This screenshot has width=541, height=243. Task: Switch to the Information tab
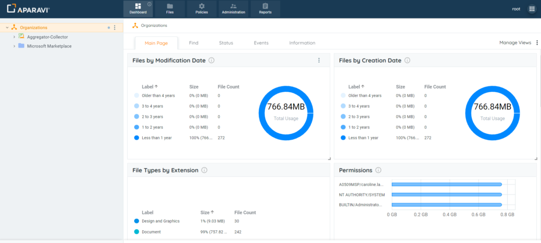coord(302,43)
